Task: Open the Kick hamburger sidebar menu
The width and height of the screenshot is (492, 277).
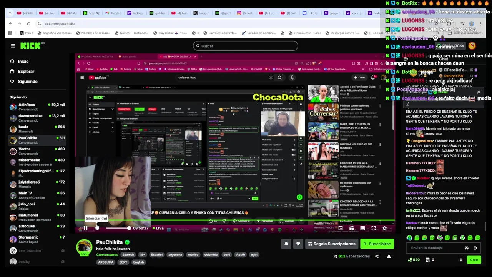Action: point(13,46)
